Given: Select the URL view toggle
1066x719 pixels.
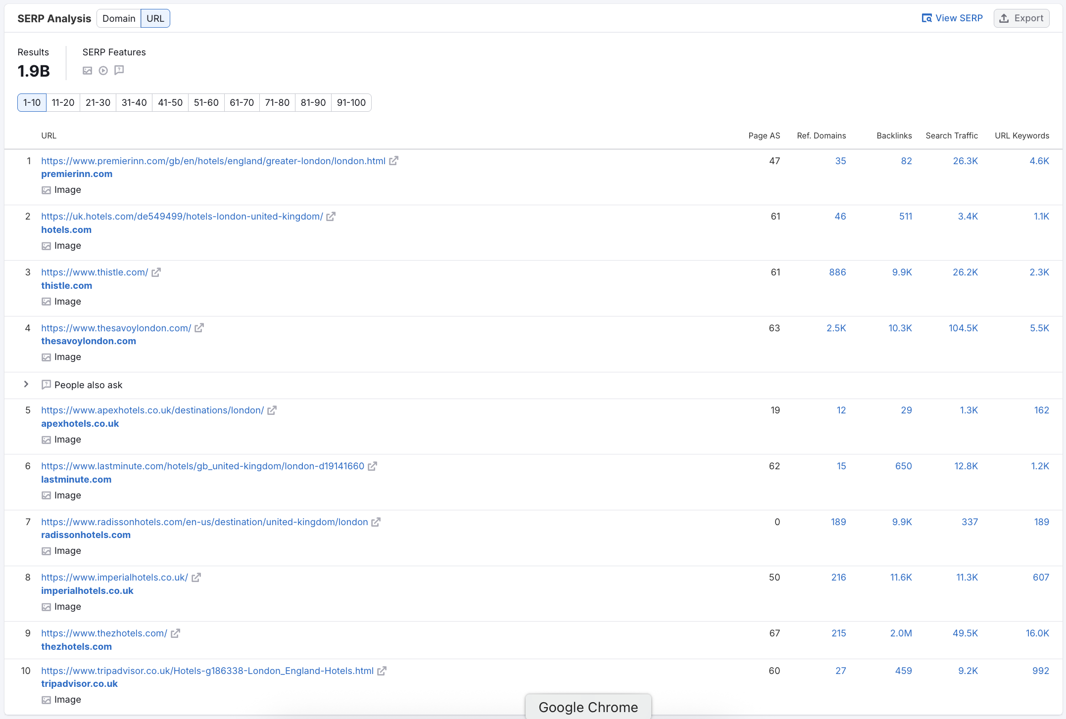Looking at the screenshot, I should click(155, 18).
